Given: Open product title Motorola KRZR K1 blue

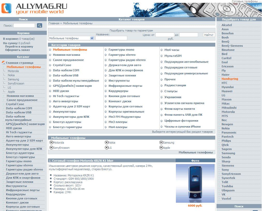Looking at the screenshot, I should coord(83,161).
